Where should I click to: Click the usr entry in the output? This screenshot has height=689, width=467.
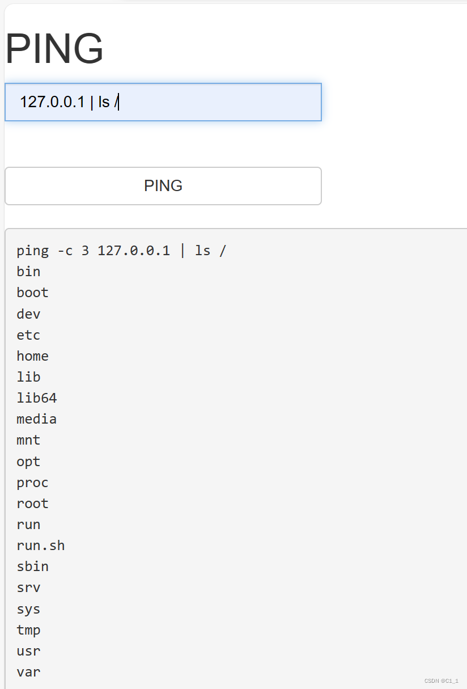click(x=28, y=650)
